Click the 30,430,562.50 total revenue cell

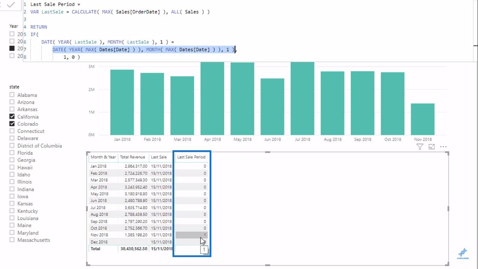(x=134, y=249)
